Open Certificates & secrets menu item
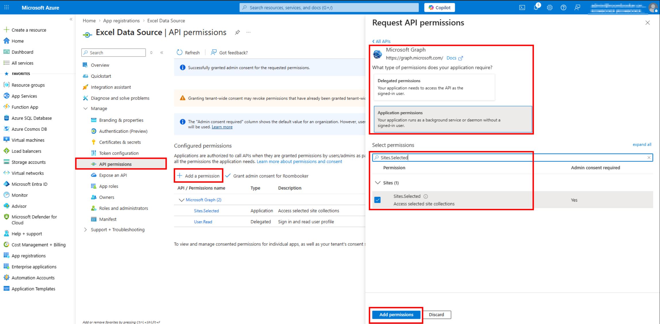This screenshot has height=324, width=660. point(120,142)
